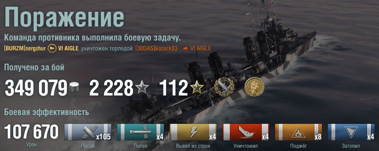Click the shell hits ribbon x105
Viewport: 379px width, 151px height.
[88, 132]
